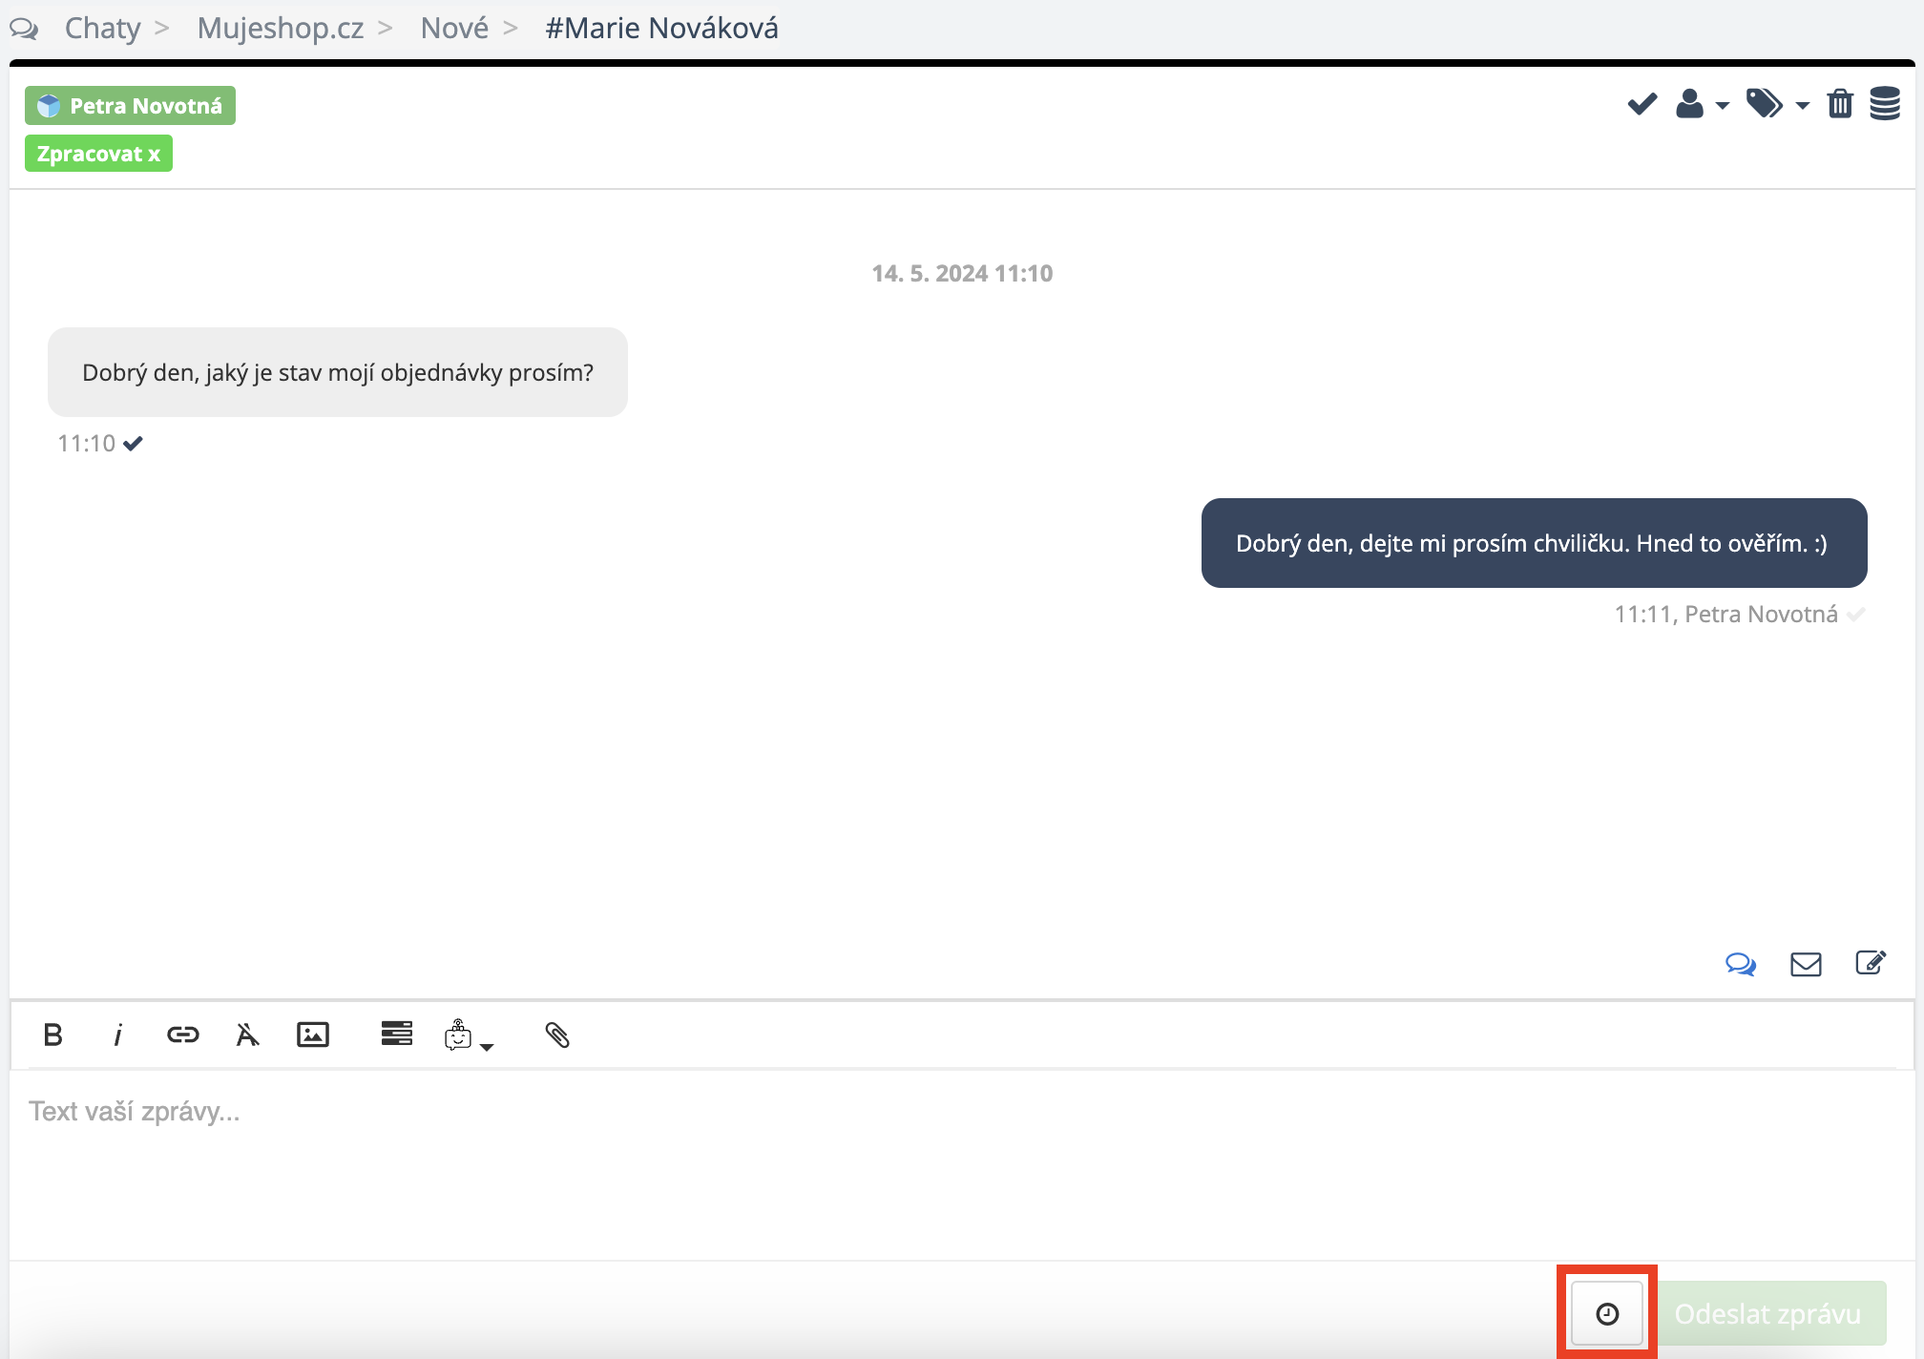Clear text formatting in editor

(247, 1035)
